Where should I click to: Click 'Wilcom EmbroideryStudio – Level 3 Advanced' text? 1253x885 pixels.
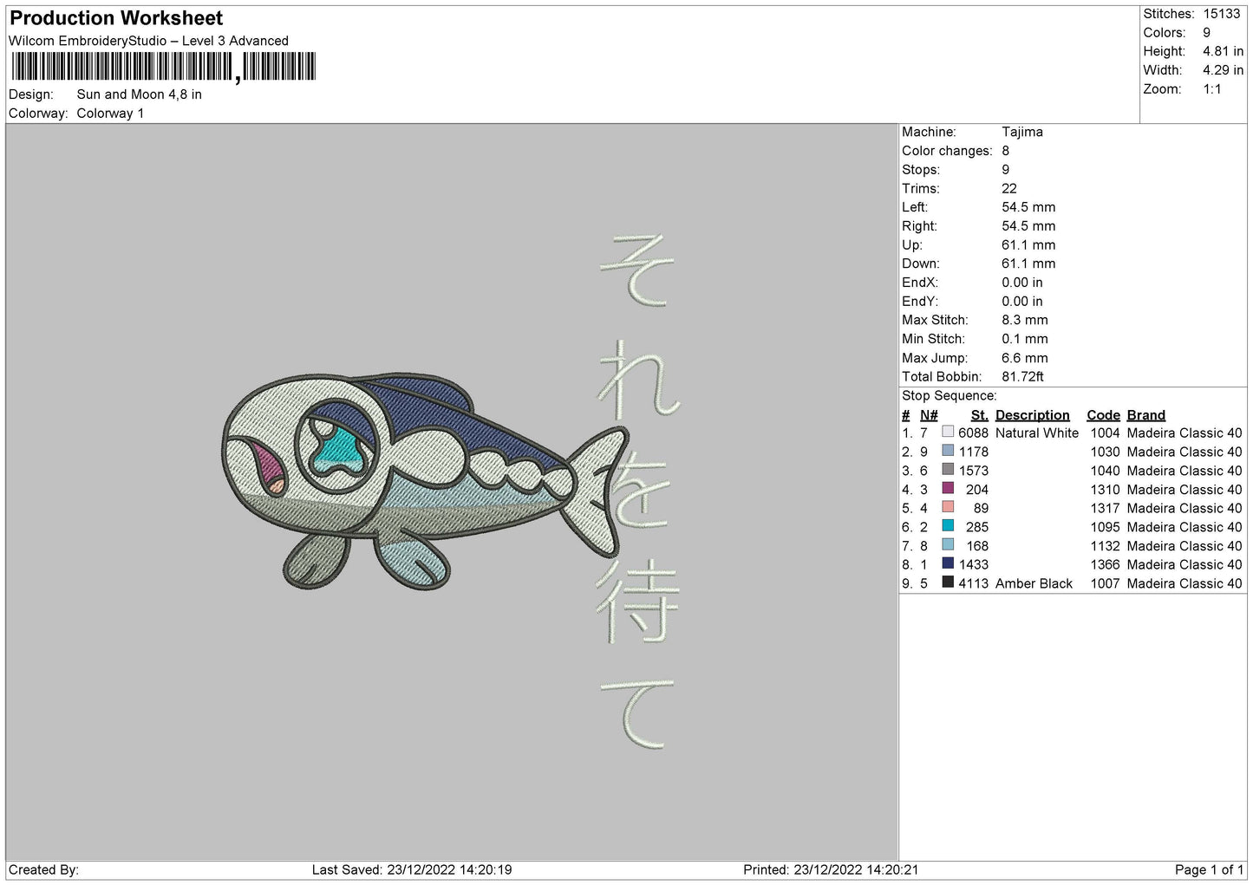pos(148,41)
